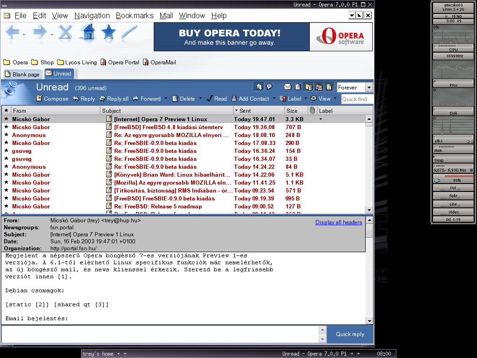
Task: Open the Shop bookmark folder
Action: pos(42,62)
